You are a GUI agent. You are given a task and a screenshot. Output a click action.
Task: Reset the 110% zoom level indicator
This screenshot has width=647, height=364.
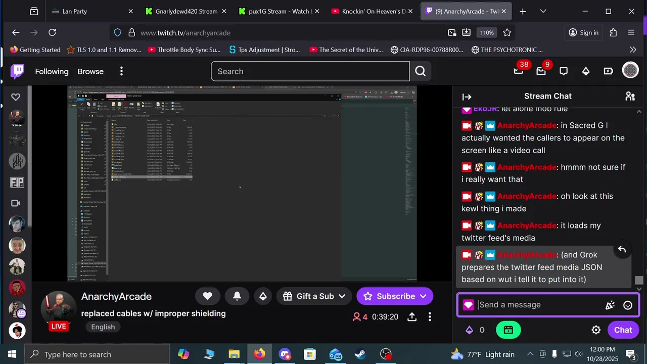point(487,32)
